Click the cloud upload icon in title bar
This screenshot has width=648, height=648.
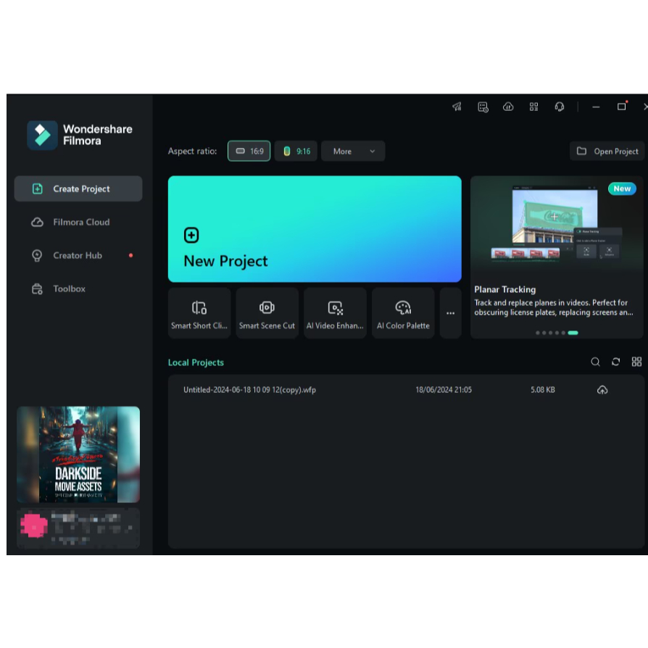(508, 107)
